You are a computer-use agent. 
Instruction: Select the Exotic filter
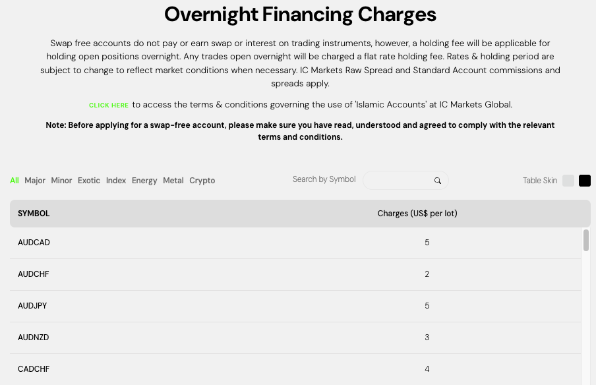click(x=88, y=180)
